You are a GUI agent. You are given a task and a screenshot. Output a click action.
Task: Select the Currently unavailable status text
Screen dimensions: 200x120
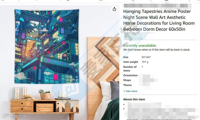[x=140, y=45]
